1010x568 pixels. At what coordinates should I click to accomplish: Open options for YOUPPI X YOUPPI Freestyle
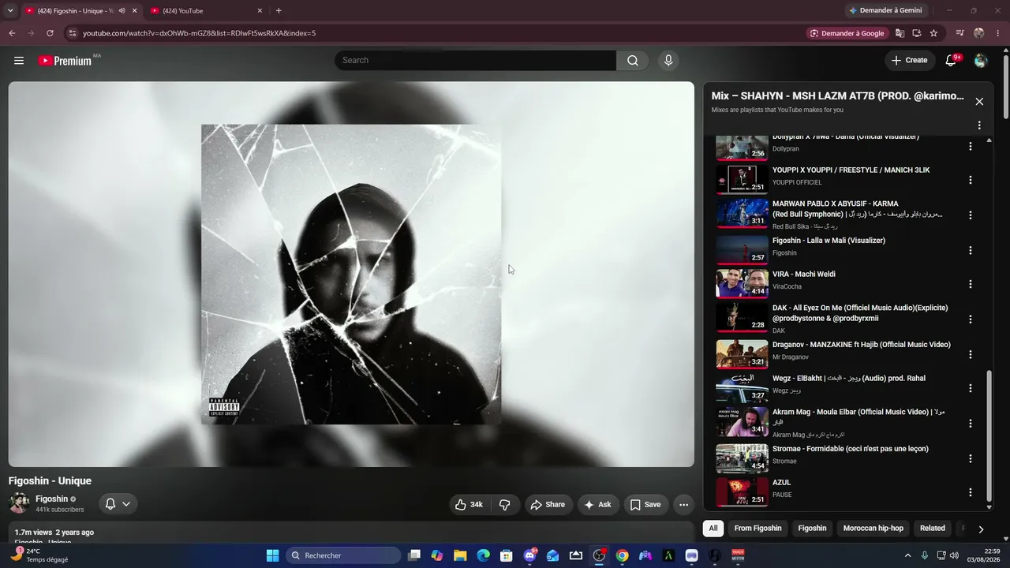(x=971, y=180)
